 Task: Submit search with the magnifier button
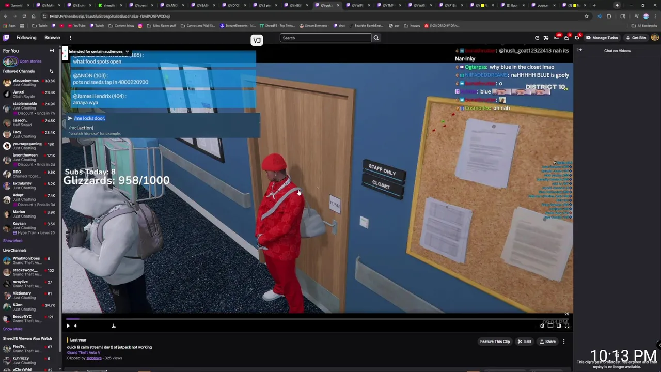[376, 38]
